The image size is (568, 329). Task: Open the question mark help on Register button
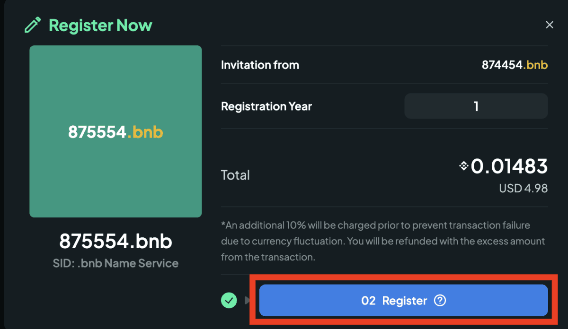click(x=440, y=301)
